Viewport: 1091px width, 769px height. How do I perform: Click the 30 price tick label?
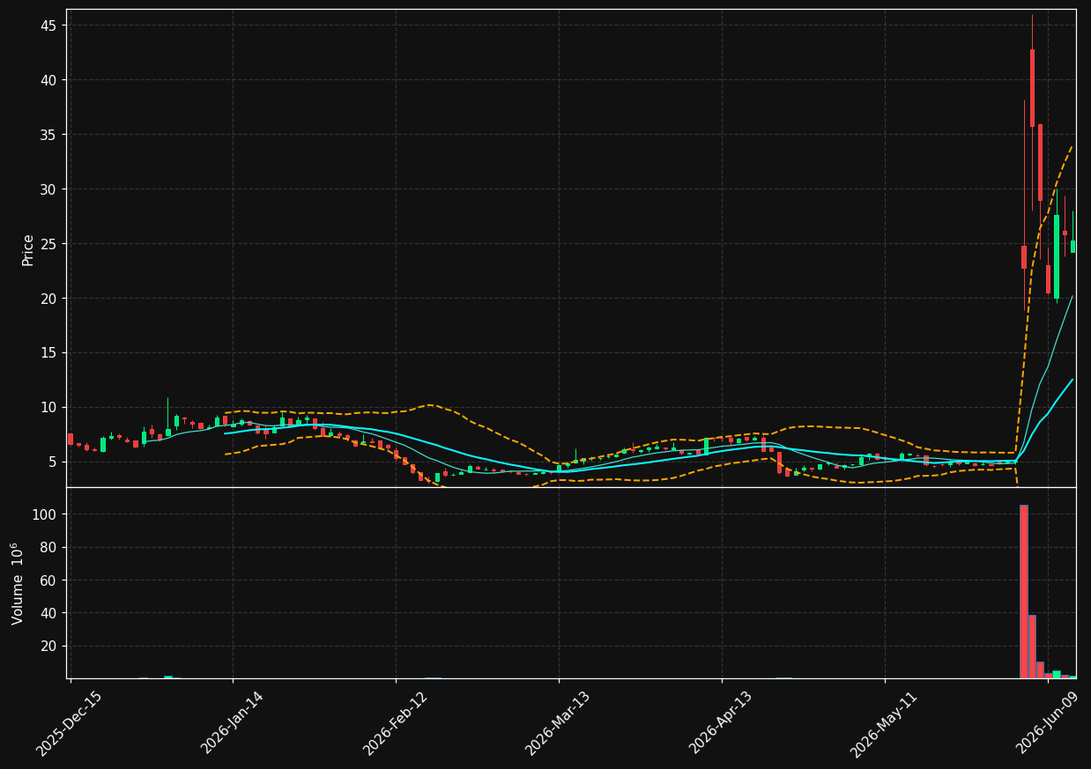click(48, 189)
